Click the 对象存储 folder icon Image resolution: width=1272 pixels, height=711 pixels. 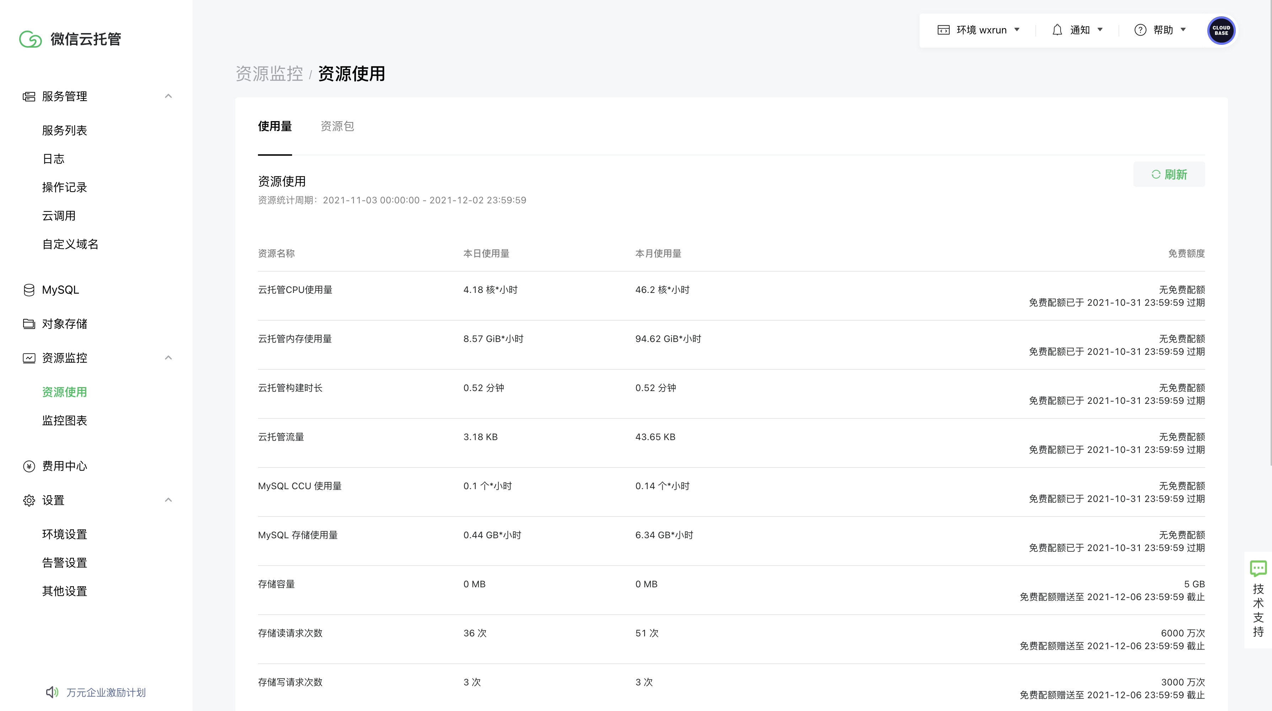(x=29, y=324)
